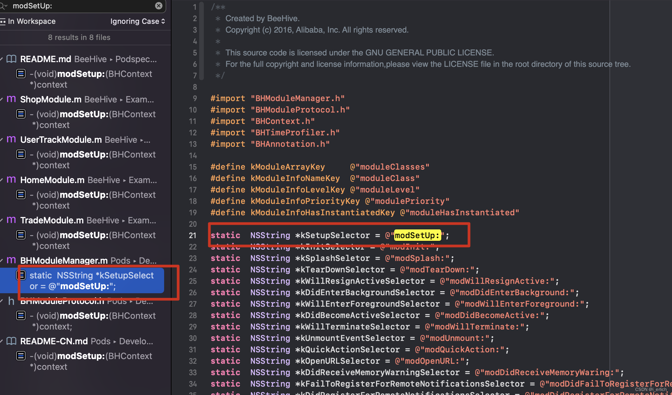This screenshot has height=395, width=672.
Task: Click the search field containing modSetUp:
Action: pos(82,6)
